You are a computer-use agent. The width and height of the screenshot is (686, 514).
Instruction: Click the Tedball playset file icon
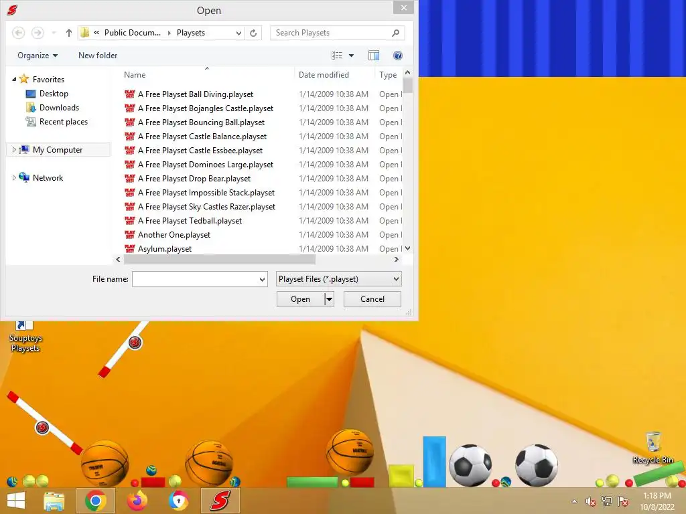(130, 221)
